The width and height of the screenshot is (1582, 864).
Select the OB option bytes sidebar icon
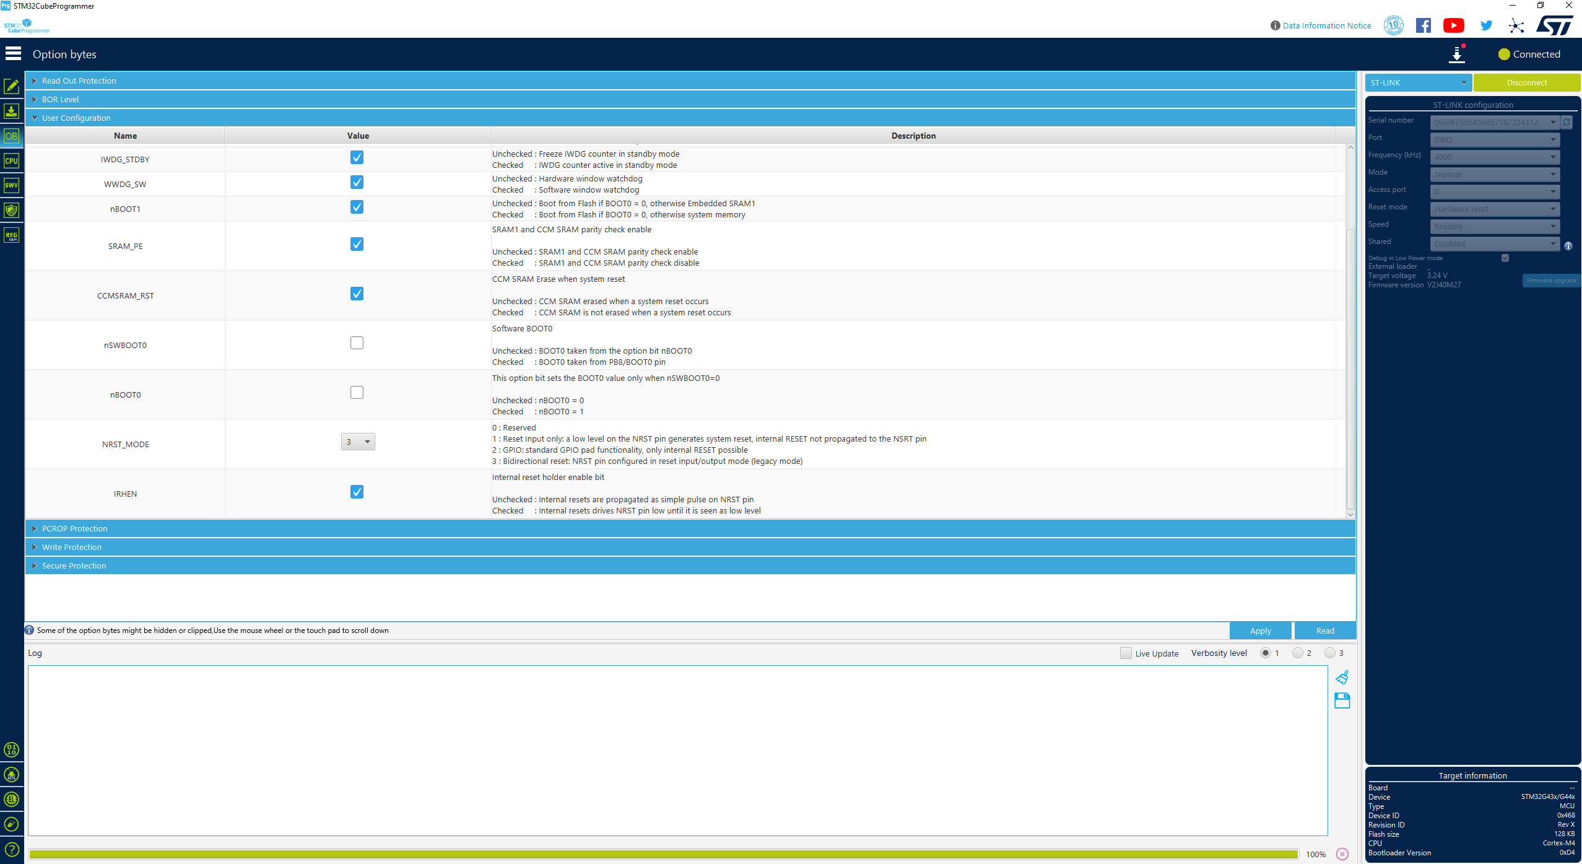coord(11,136)
